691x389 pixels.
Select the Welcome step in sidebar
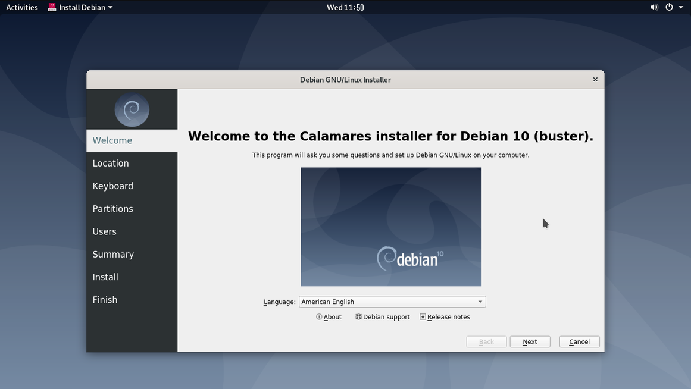pos(132,140)
